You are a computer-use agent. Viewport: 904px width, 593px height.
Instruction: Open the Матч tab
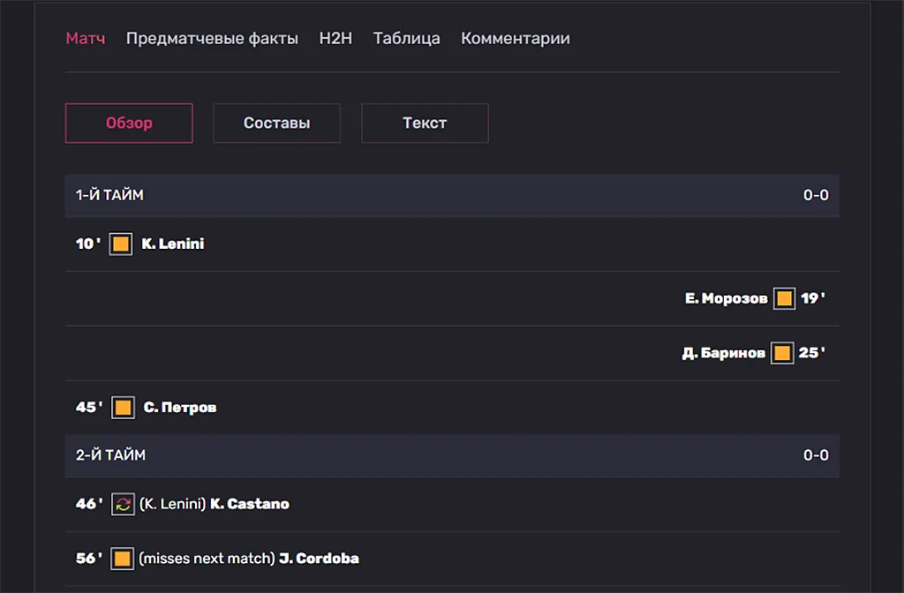(86, 38)
